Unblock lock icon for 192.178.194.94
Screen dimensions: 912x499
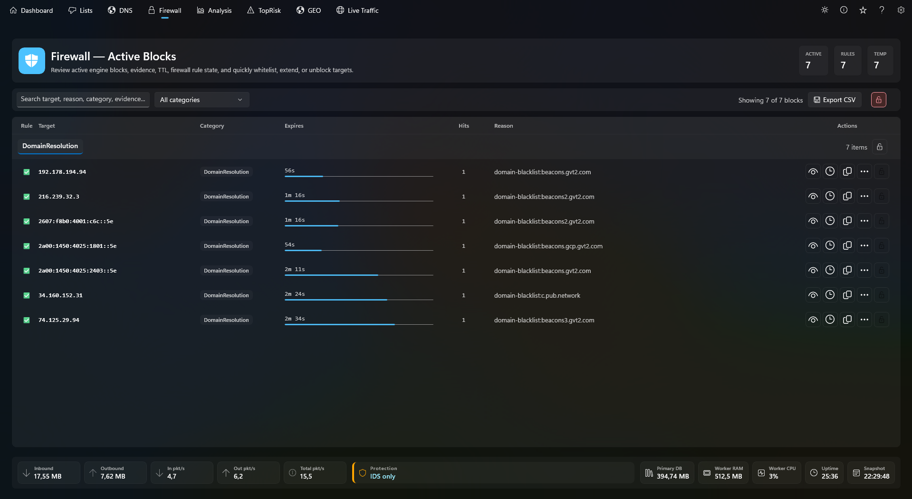(882, 171)
